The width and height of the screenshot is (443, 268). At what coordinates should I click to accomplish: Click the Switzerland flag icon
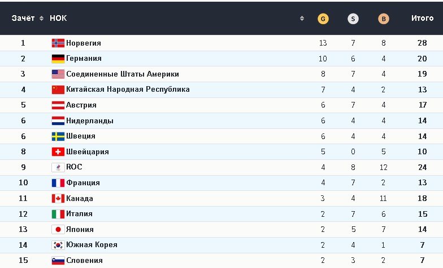[x=58, y=151]
